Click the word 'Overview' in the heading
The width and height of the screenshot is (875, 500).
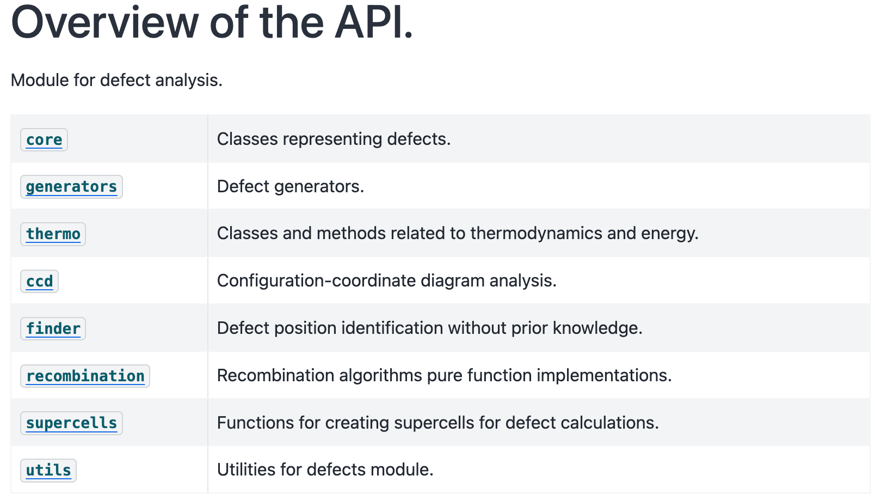105,23
